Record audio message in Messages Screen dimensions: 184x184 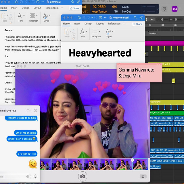pyautogui.click(x=28, y=176)
